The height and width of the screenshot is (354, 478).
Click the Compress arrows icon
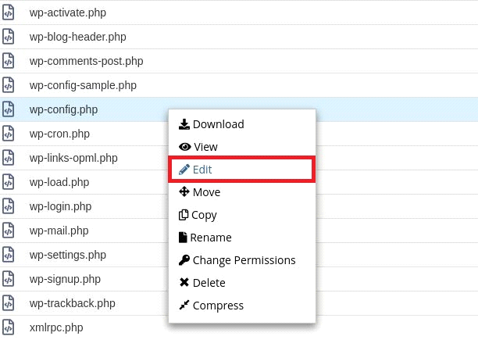184,306
